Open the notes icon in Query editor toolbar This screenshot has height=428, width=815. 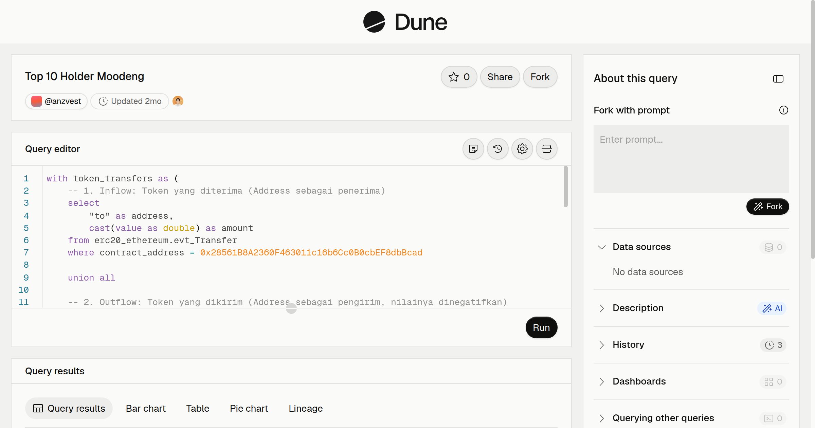[x=473, y=149]
